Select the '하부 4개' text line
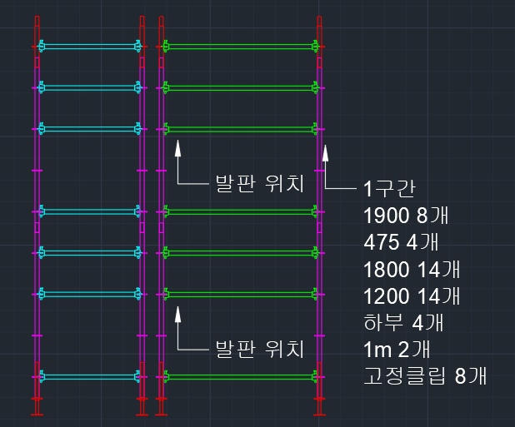Image resolution: width=515 pixels, height=427 pixels. [x=403, y=323]
